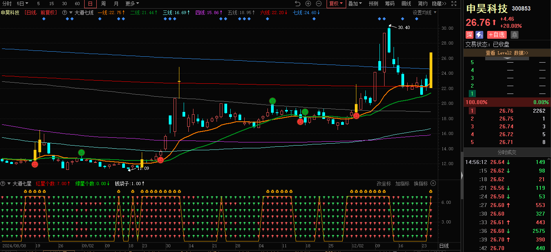Select the 周 weekly period tab
The width and height of the screenshot is (551, 252).
103,4
